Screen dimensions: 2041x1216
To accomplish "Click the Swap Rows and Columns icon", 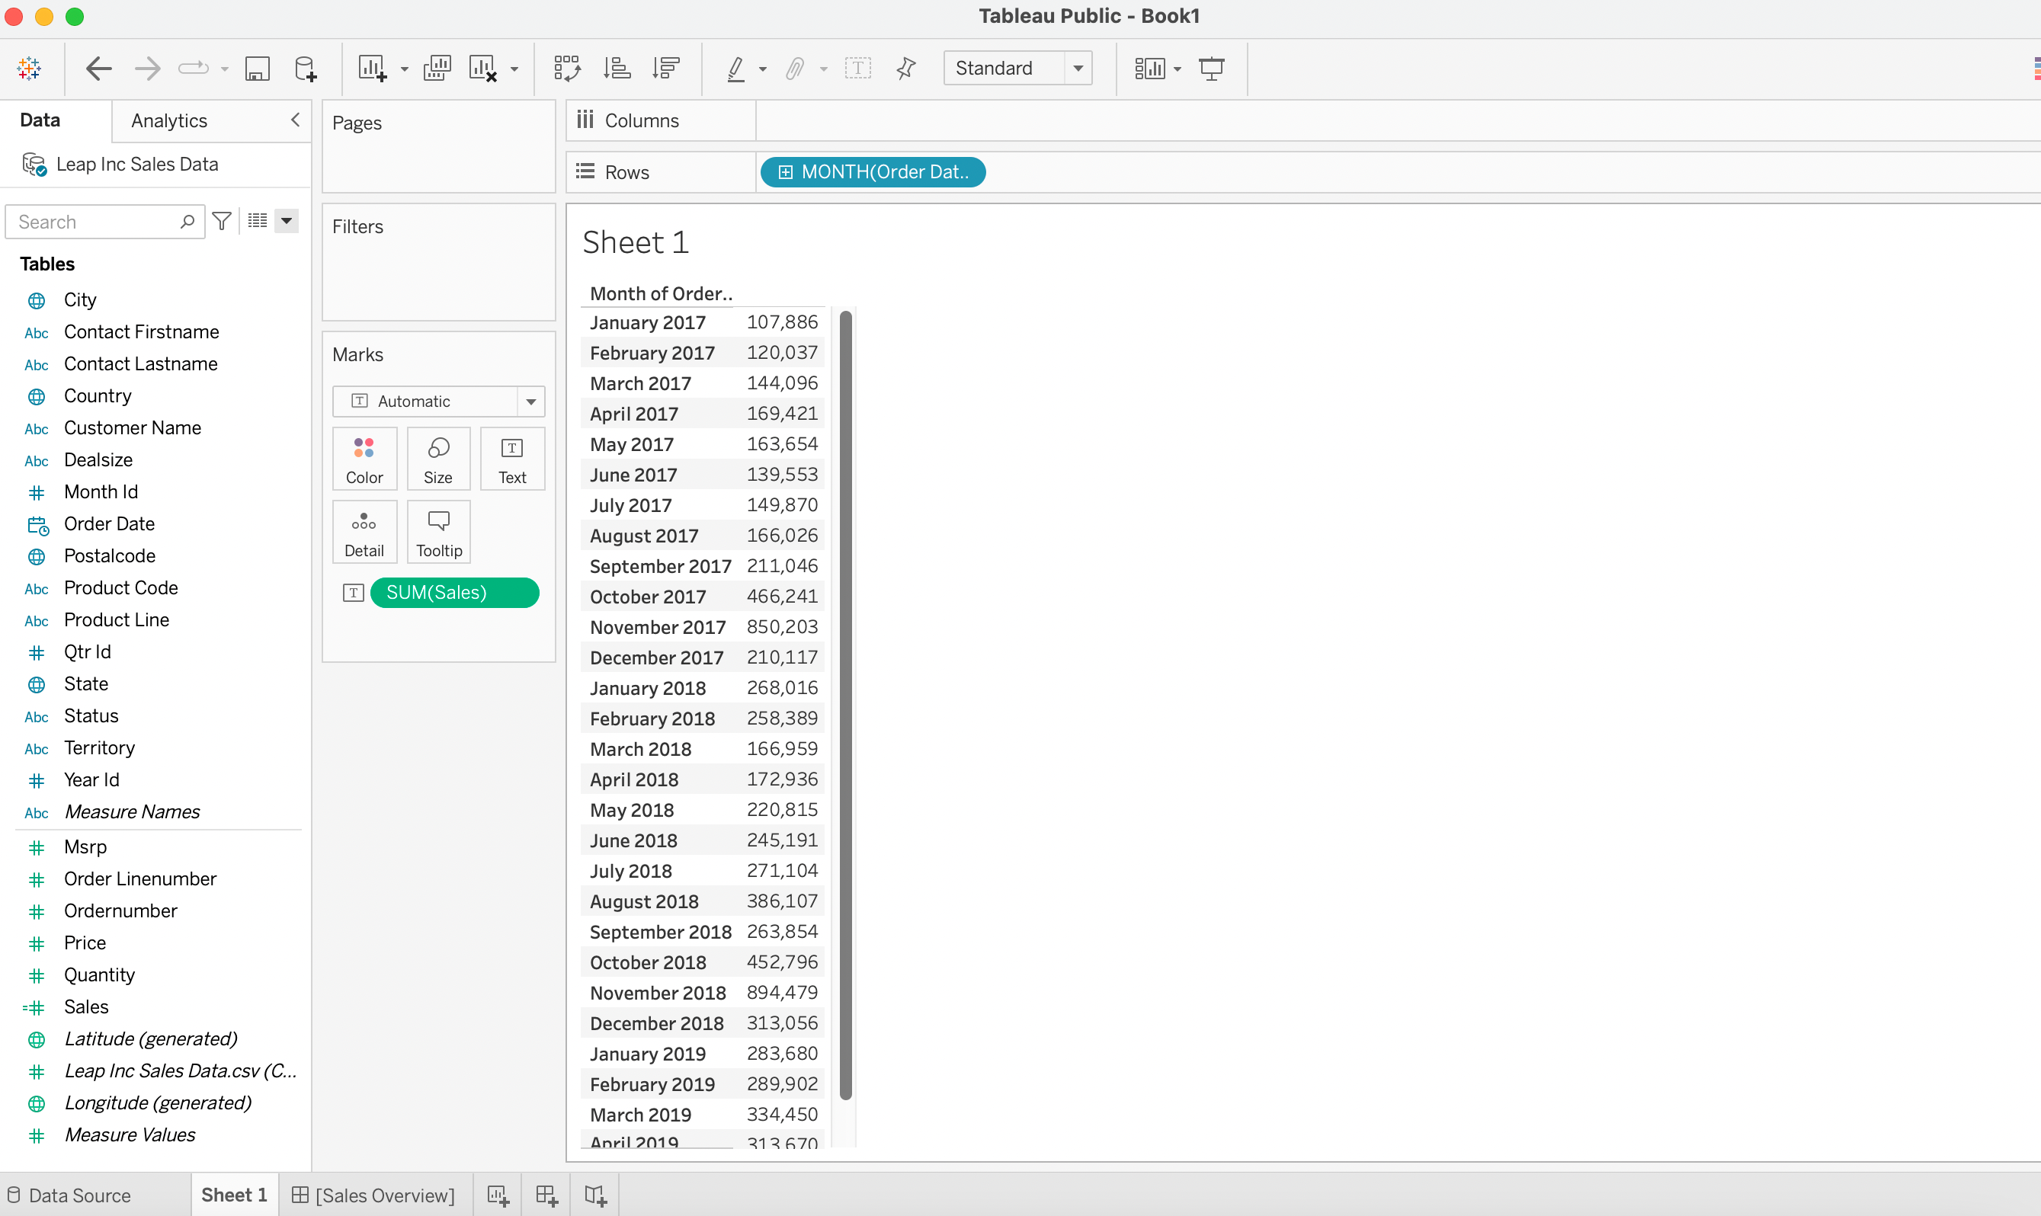I will (566, 68).
